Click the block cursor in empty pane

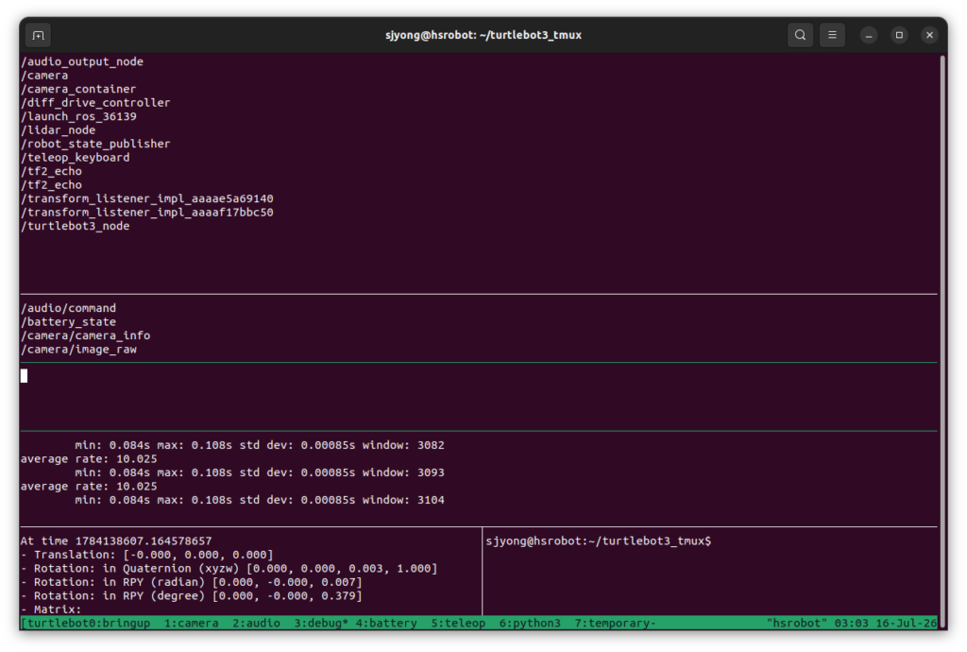tap(24, 376)
